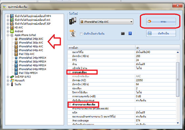Click the blue icon beside iPhone&iPad 240p MPEG4
185x130 pixels.
(16, 58)
